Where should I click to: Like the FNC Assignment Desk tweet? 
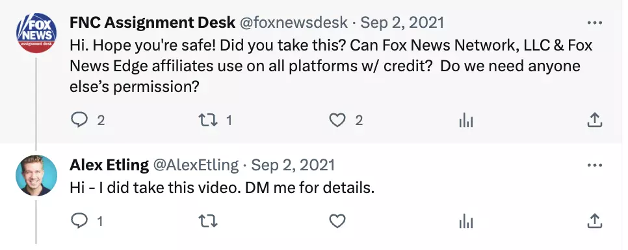[x=337, y=120]
